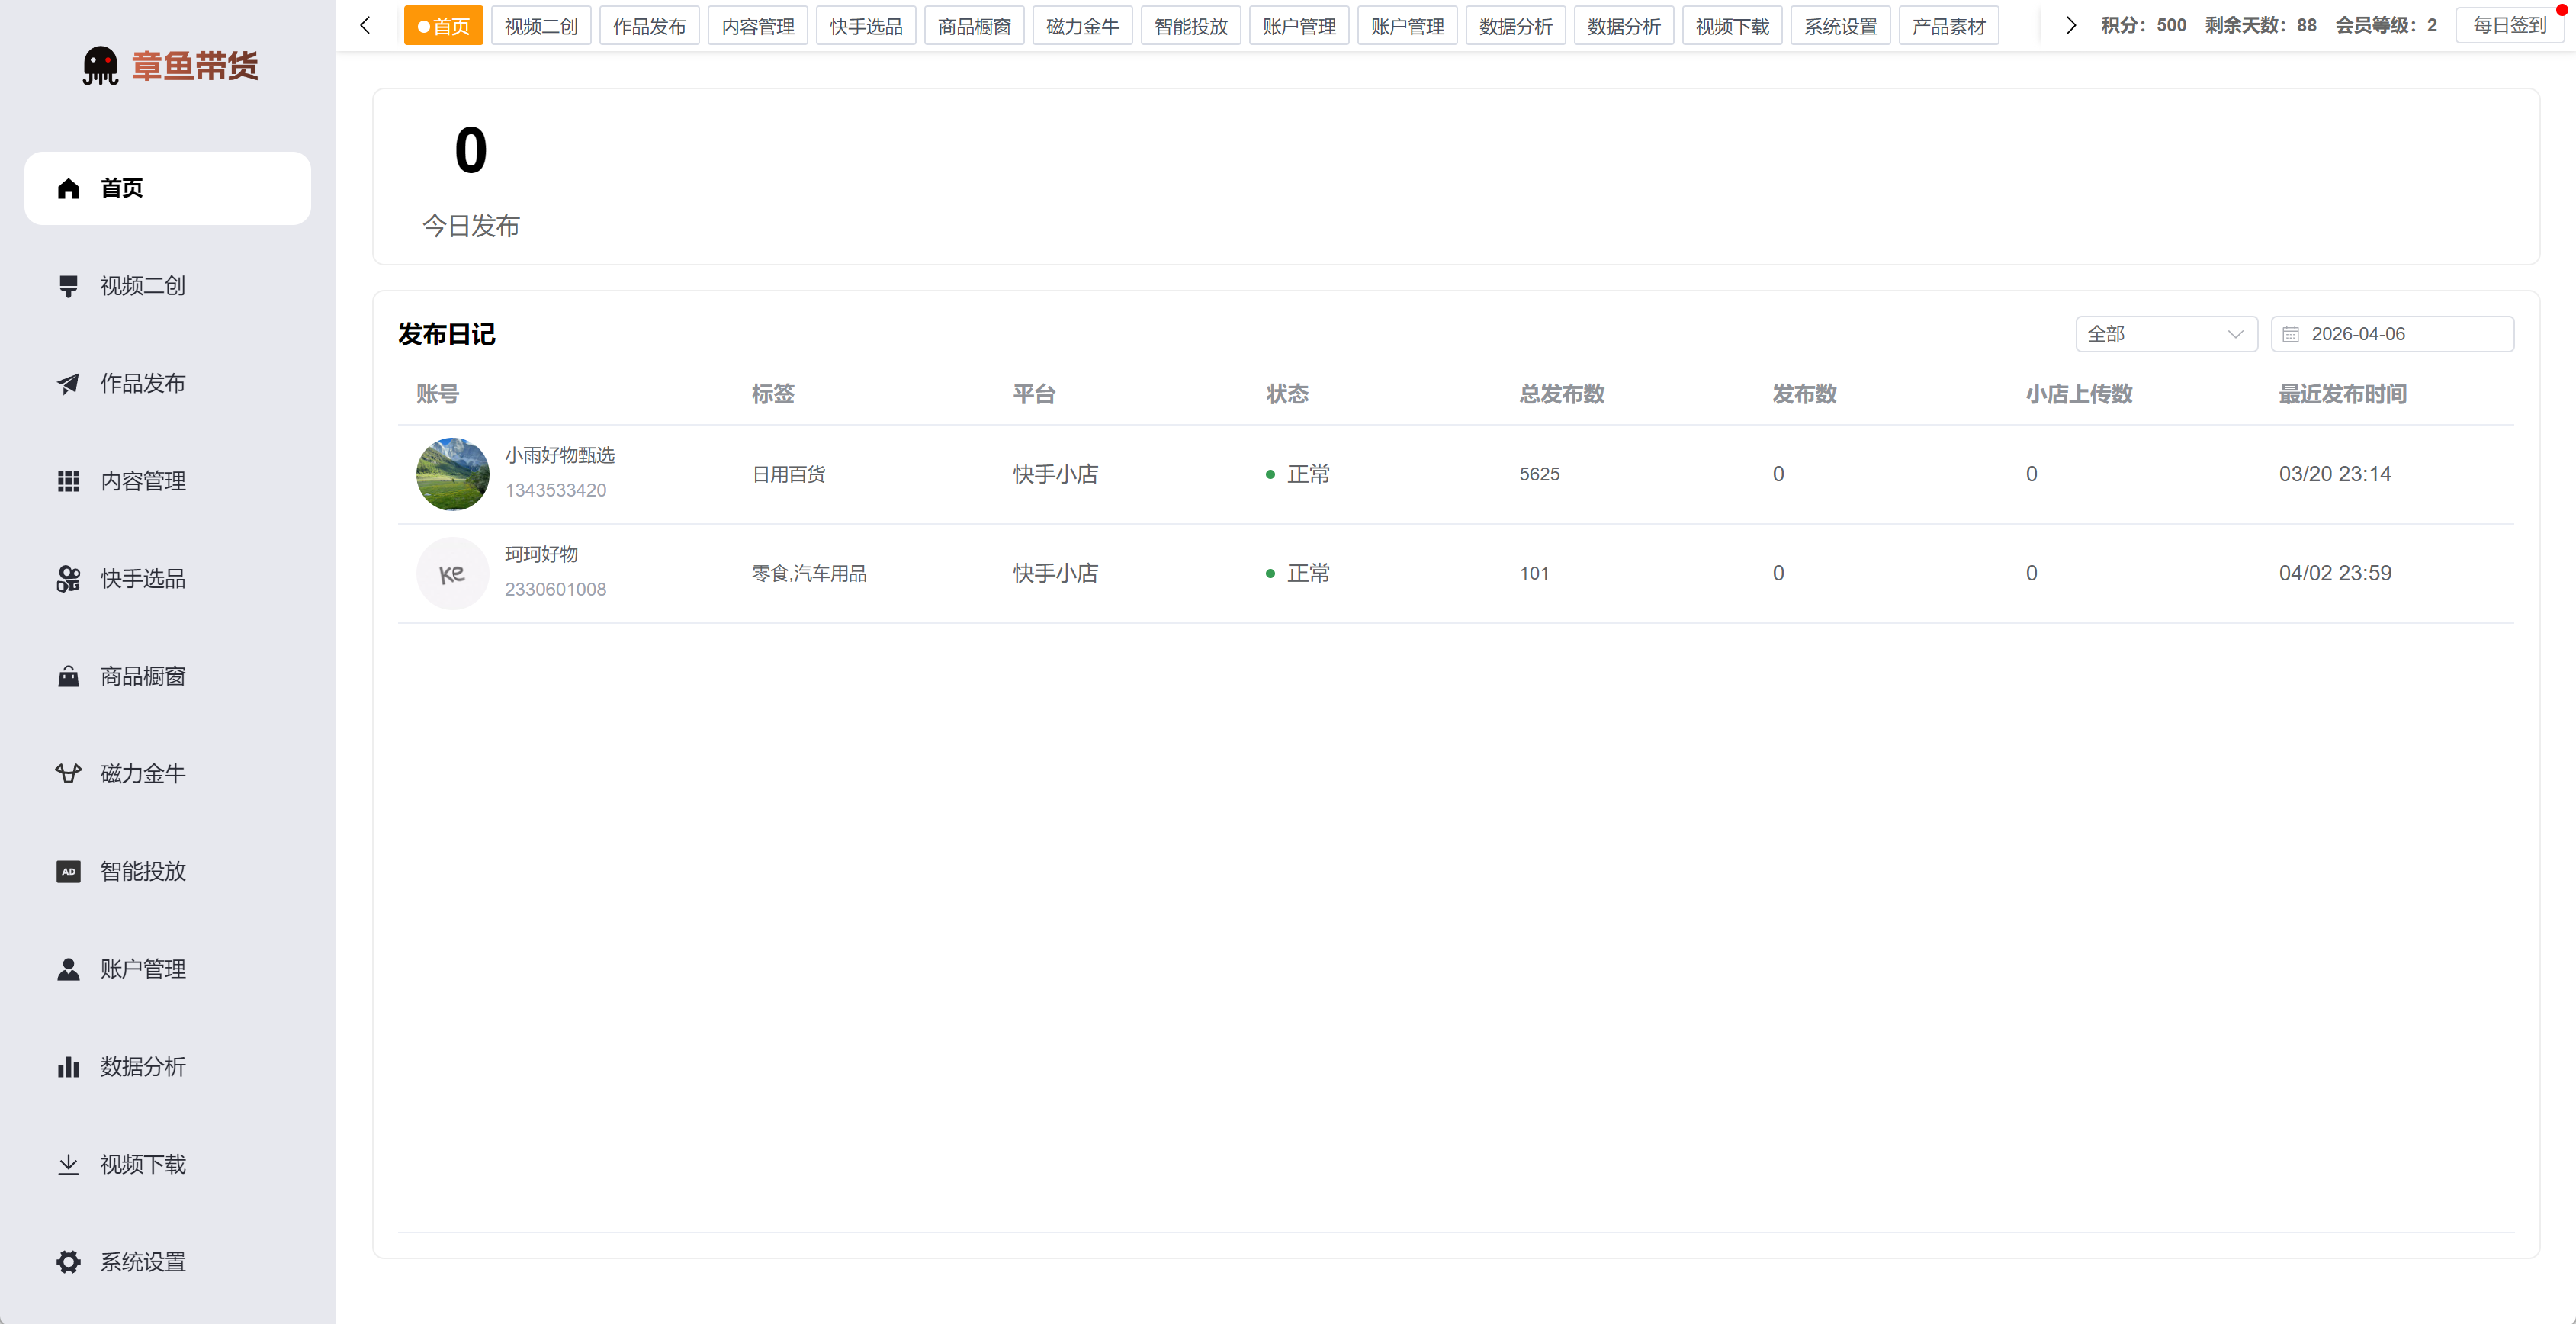Select 作品发布 label in the sidebar
This screenshot has height=1324, width=2576.
click(143, 384)
